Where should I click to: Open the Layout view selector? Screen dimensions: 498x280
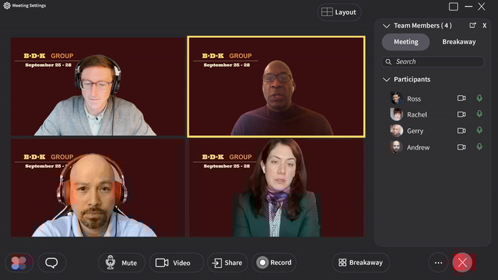(339, 12)
